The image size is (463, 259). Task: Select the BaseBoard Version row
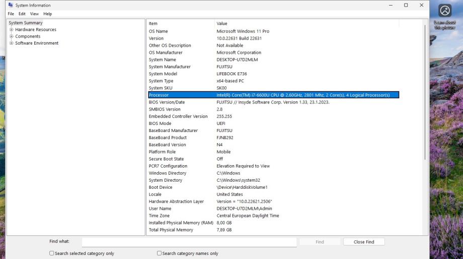pyautogui.click(x=273, y=145)
